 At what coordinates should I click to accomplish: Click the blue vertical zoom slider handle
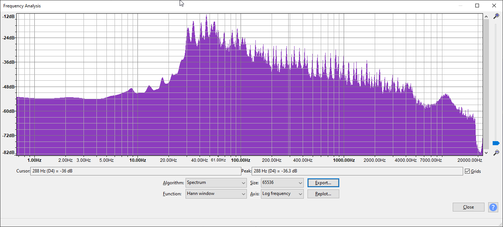point(496,143)
